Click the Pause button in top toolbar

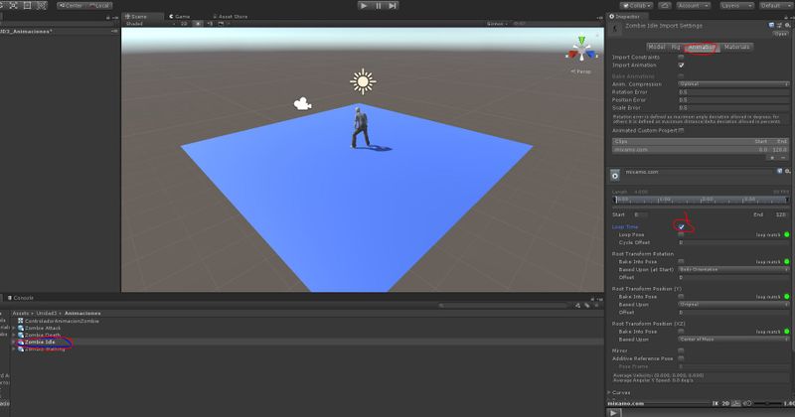(379, 6)
